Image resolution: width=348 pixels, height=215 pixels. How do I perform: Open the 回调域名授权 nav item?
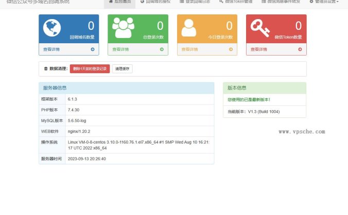155,2
